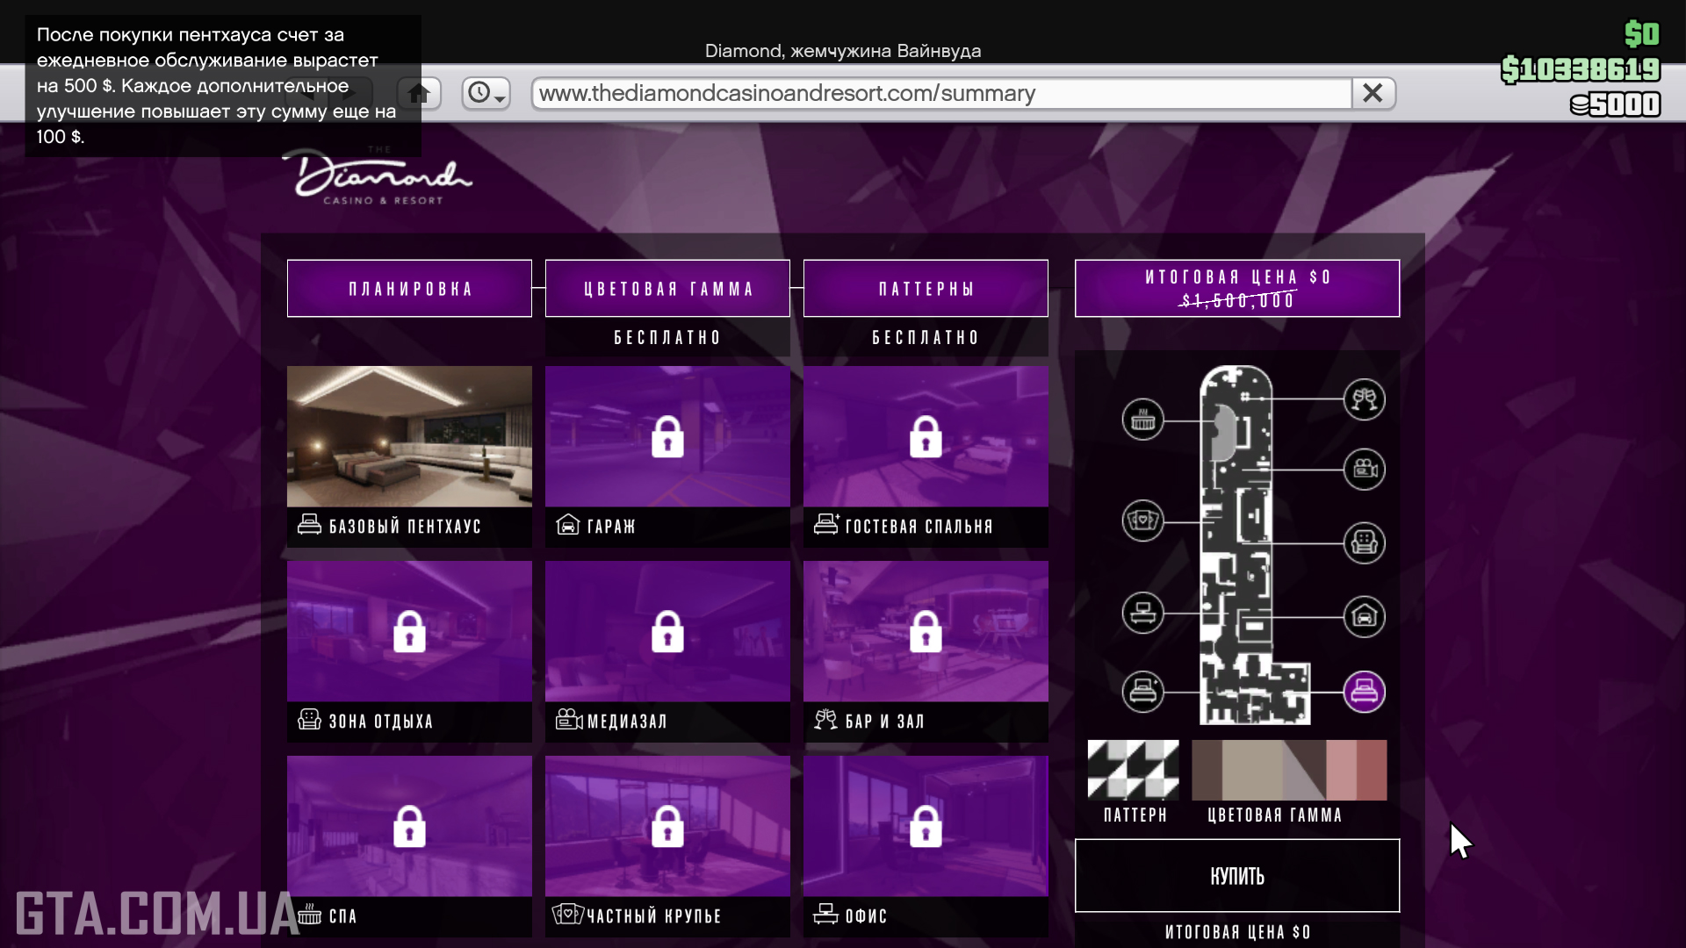Viewport: 1686px width, 948px height.
Task: Switch to the Цветовая гамма tab
Action: click(667, 288)
